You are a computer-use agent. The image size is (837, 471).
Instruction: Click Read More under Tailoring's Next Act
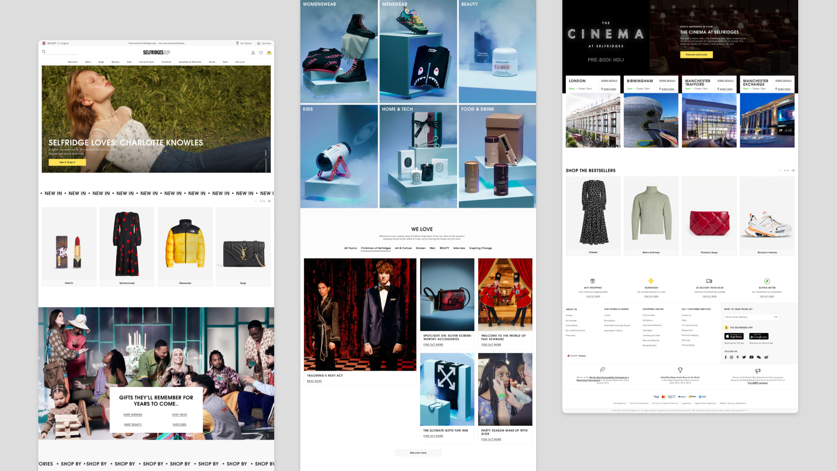click(314, 381)
